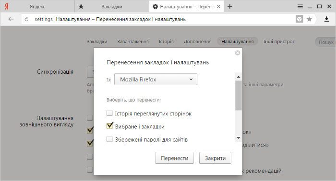336x181 pixels.
Task: Check Збережені паролі для сайтів
Action: point(109,139)
